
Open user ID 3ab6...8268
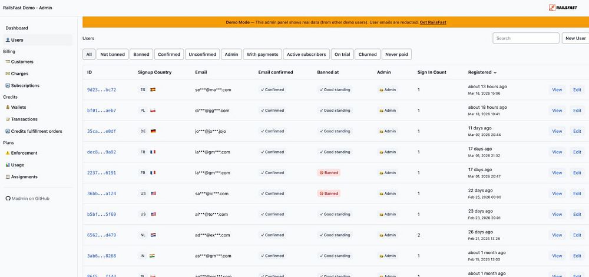pyautogui.click(x=101, y=256)
